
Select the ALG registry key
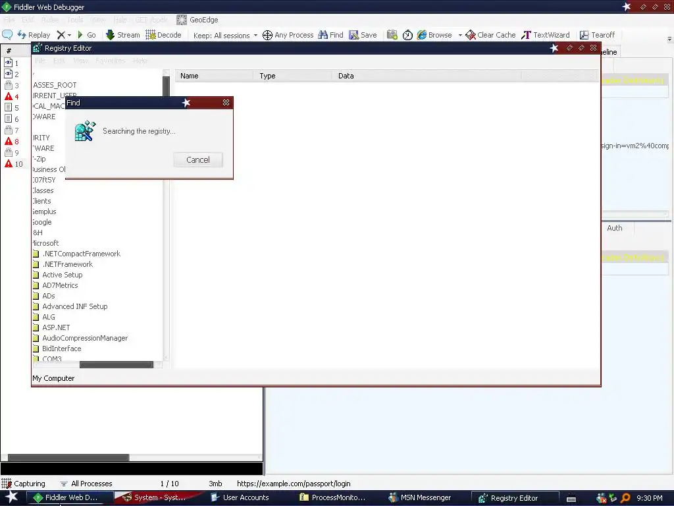point(49,317)
